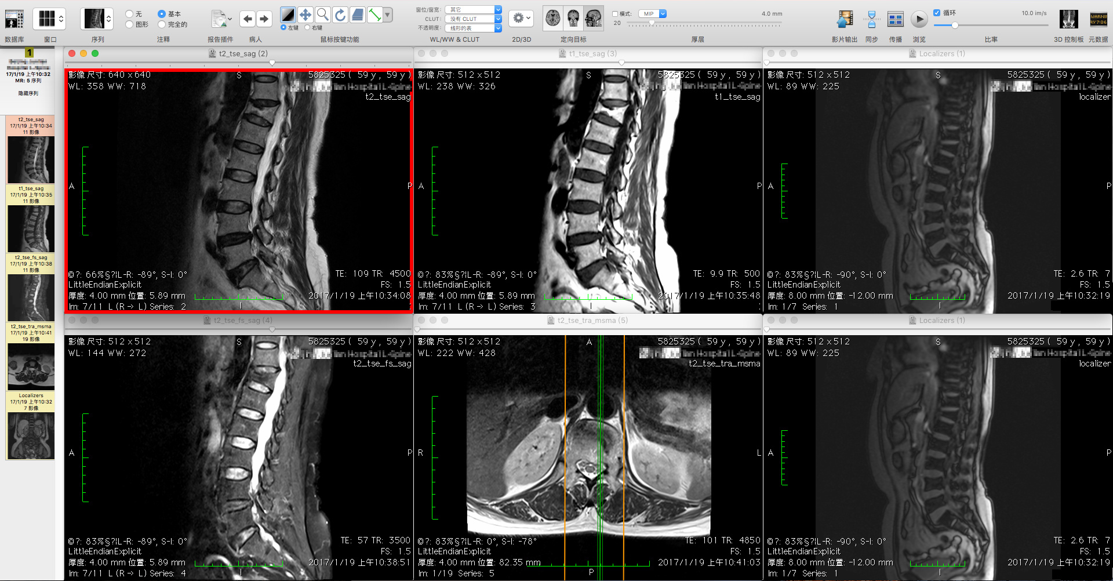Open the CLUT dropdown
Image resolution: width=1113 pixels, height=581 pixels.
tap(473, 19)
